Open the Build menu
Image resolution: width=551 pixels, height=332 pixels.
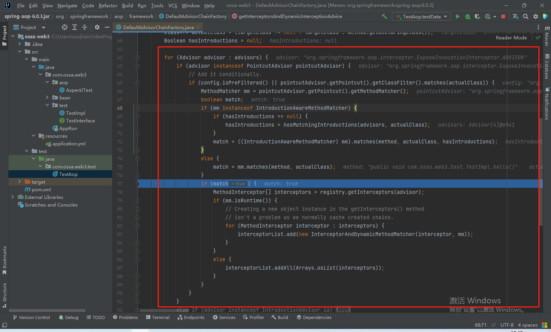tap(127, 5)
